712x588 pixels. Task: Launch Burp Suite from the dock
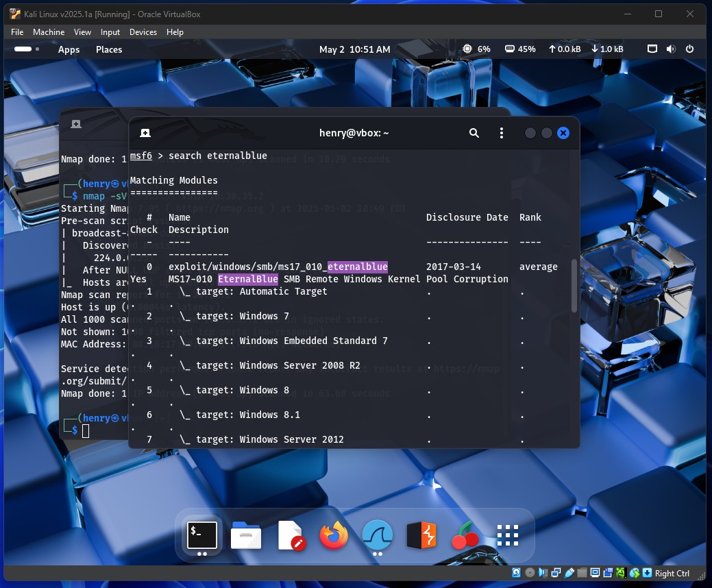coord(421,535)
